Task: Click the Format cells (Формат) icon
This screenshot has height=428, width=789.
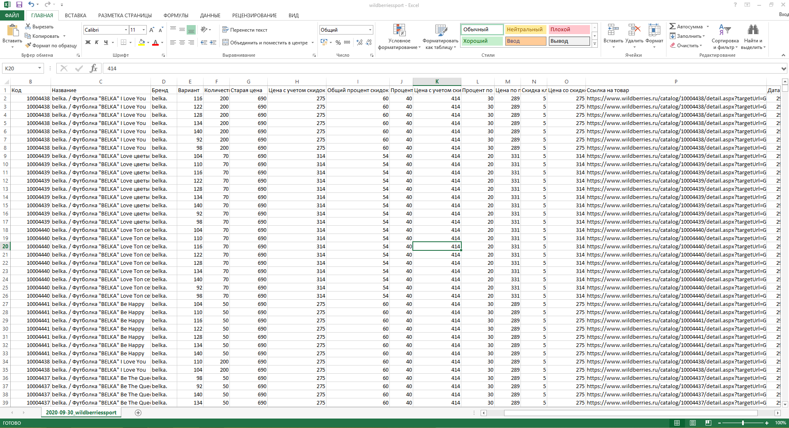Action: click(654, 30)
